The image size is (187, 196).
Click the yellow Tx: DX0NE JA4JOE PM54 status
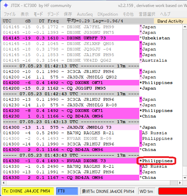[x=28, y=191]
